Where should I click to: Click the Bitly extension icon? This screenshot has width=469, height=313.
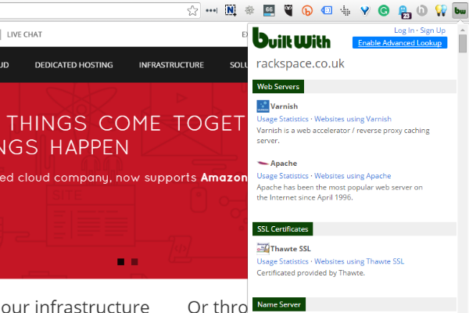click(307, 11)
